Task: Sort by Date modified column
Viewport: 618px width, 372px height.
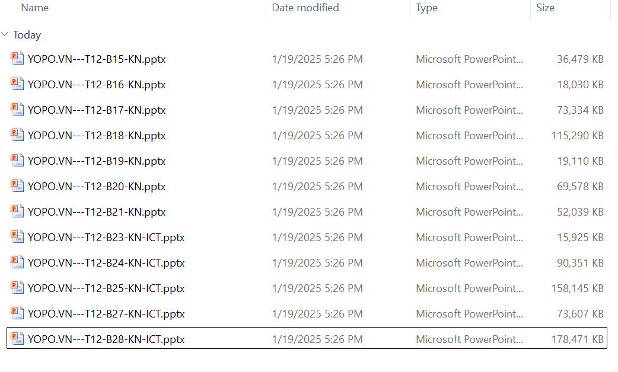Action: coord(305,8)
